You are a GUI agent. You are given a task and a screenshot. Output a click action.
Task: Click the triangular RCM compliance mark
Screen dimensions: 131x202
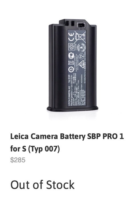click(82, 64)
